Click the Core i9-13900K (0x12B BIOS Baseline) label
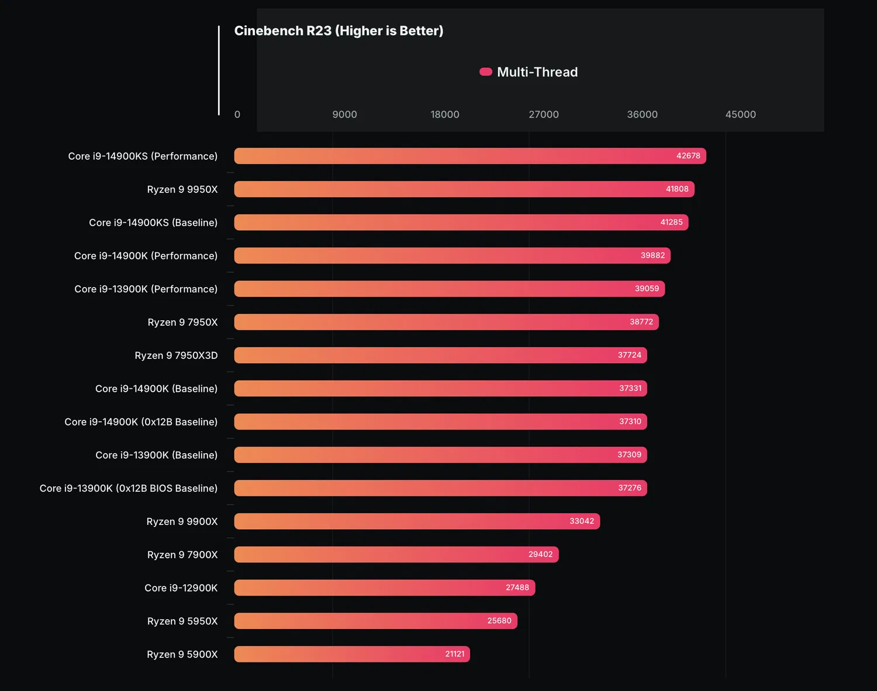 (x=129, y=488)
